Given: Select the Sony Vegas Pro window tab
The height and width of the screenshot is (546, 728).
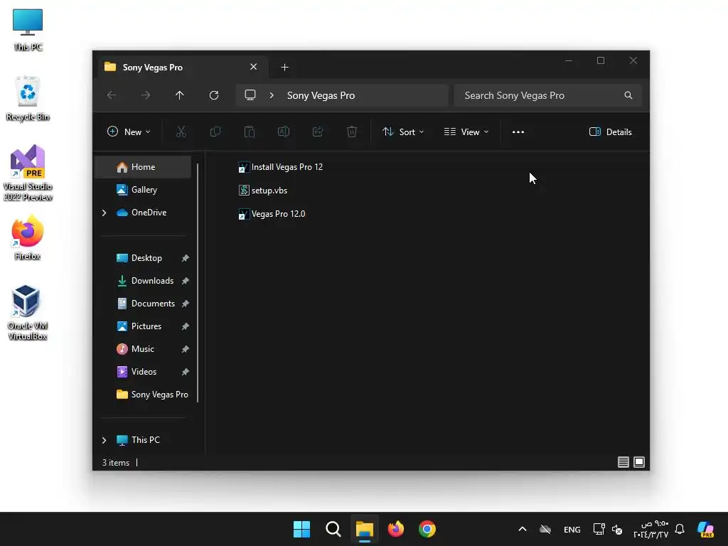Looking at the screenshot, I should [x=181, y=68].
